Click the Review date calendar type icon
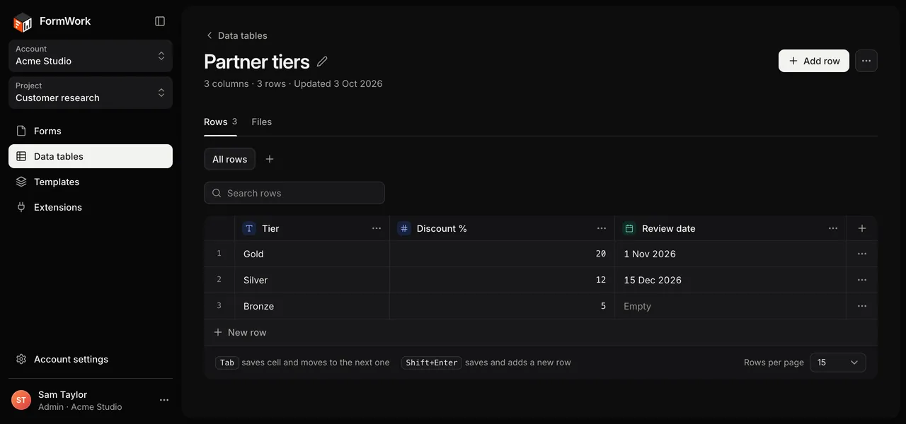Screen dimensions: 906x424 (629, 228)
